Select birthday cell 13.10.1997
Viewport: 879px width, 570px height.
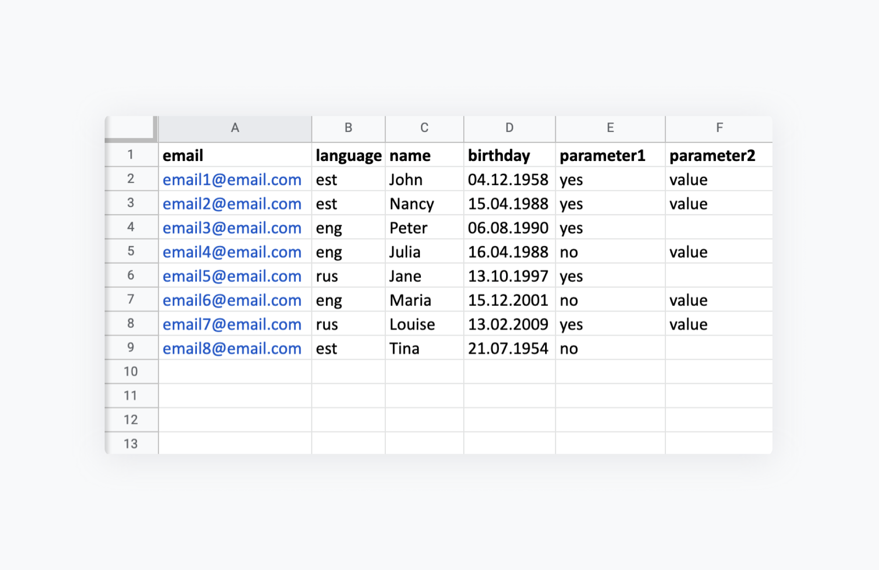point(509,275)
